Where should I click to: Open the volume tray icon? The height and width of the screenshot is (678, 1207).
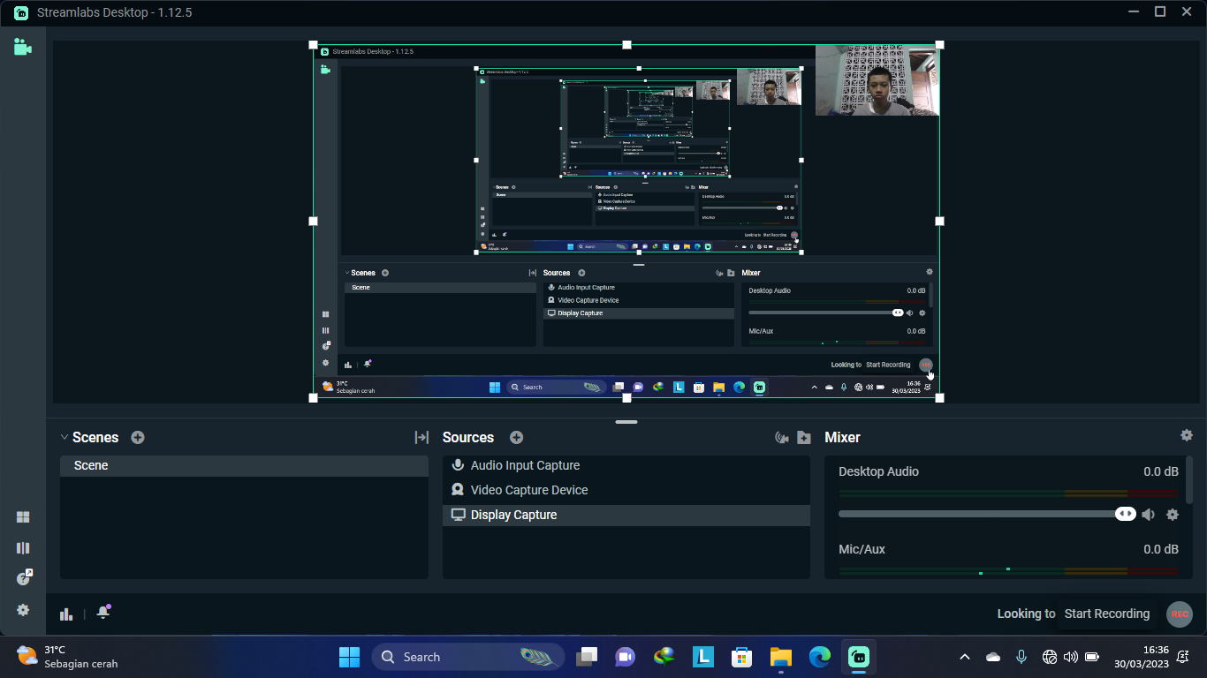pyautogui.click(x=1071, y=657)
